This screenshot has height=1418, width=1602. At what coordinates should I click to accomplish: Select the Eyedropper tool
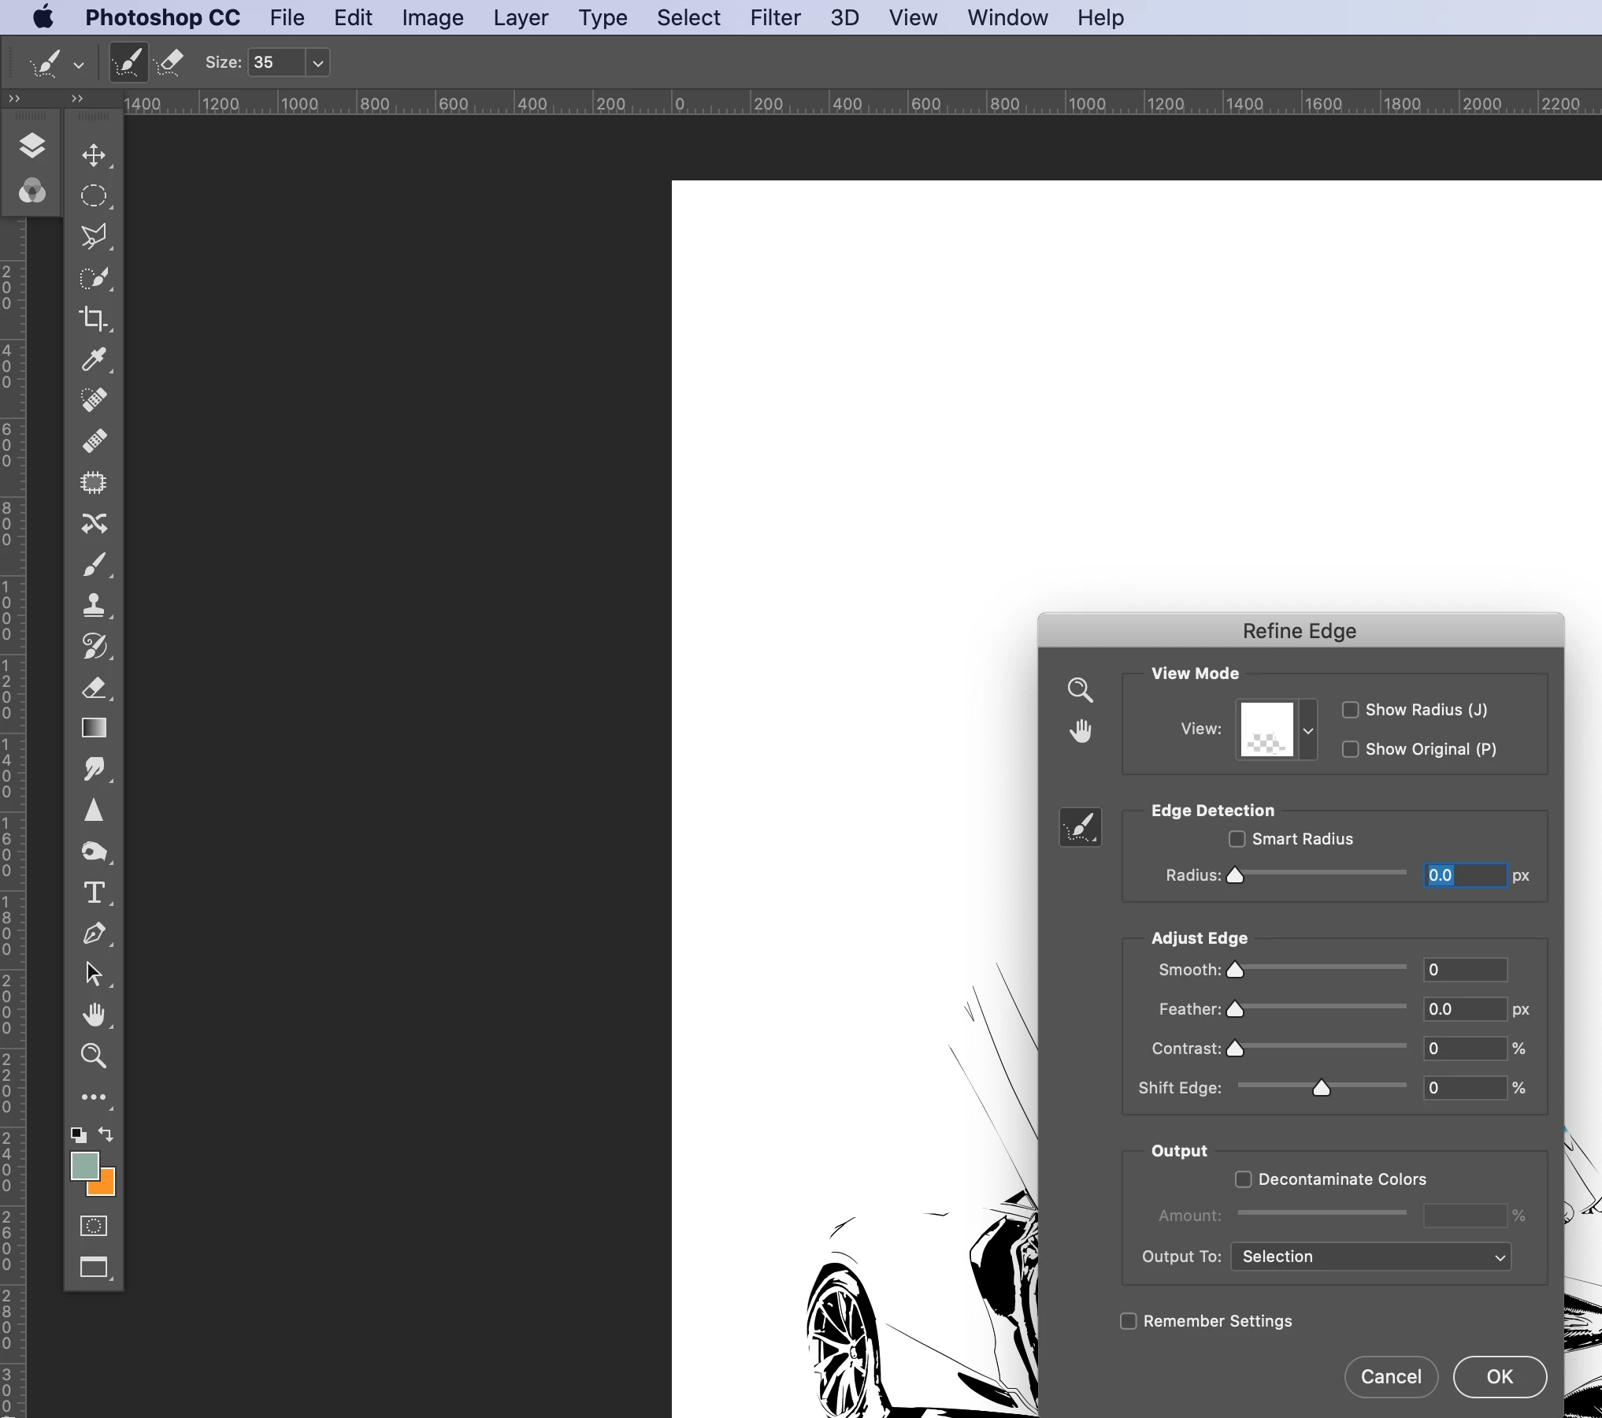tap(94, 359)
